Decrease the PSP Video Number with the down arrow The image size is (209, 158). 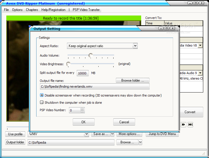click(82, 111)
